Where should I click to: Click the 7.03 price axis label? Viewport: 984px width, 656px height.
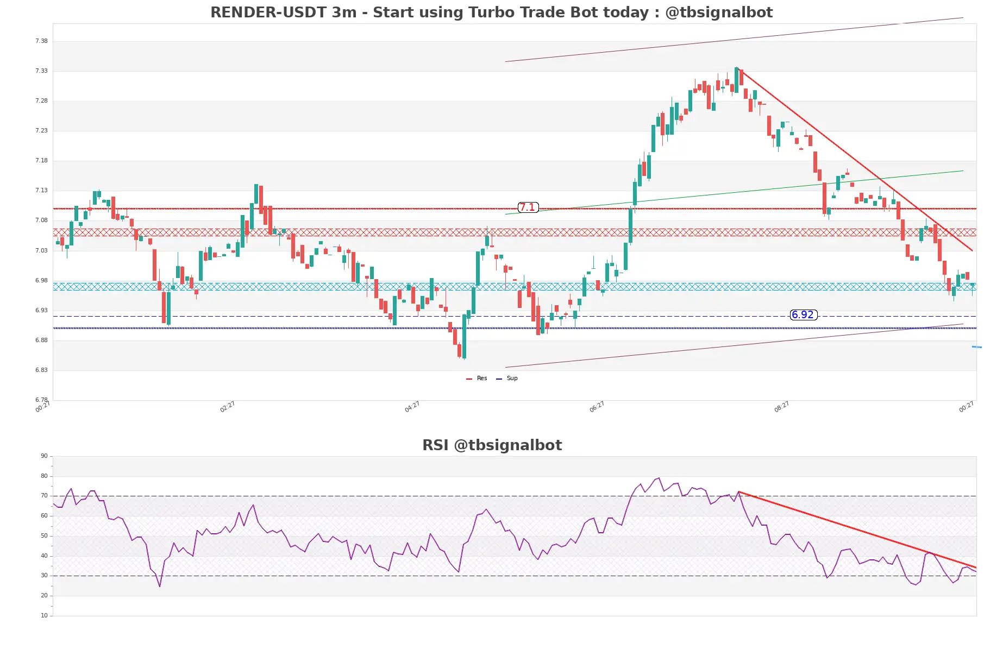[41, 251]
